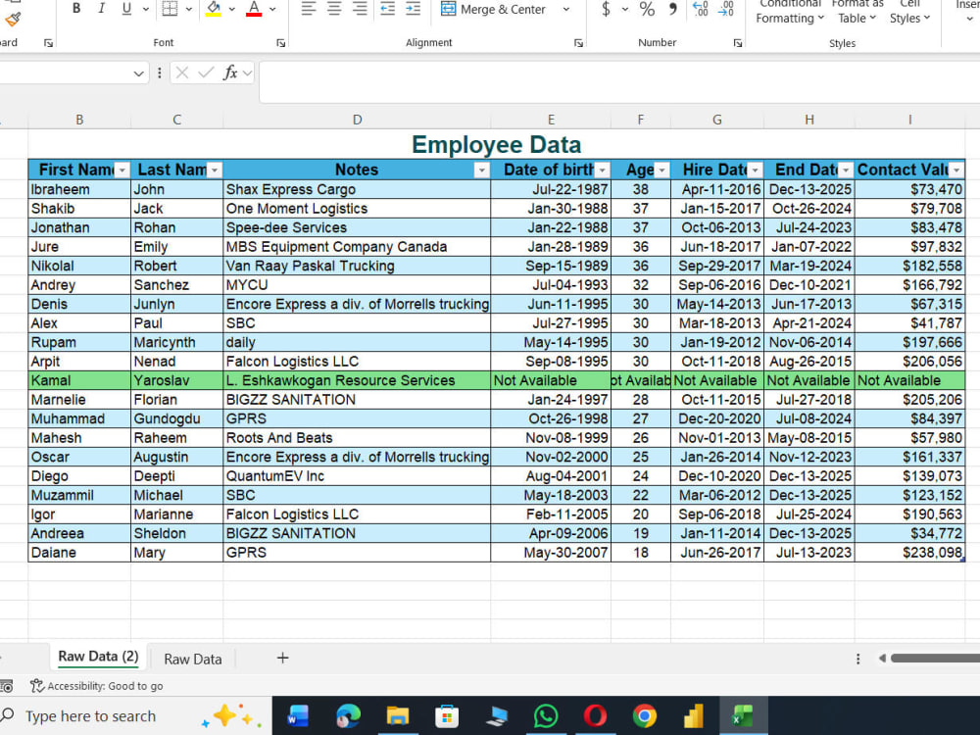Open End Date filter dropdown

coord(846,170)
